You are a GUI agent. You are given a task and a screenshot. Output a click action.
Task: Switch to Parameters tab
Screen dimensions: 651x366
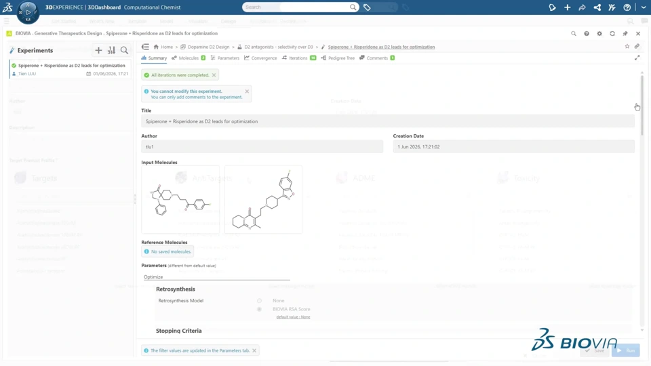225,58
